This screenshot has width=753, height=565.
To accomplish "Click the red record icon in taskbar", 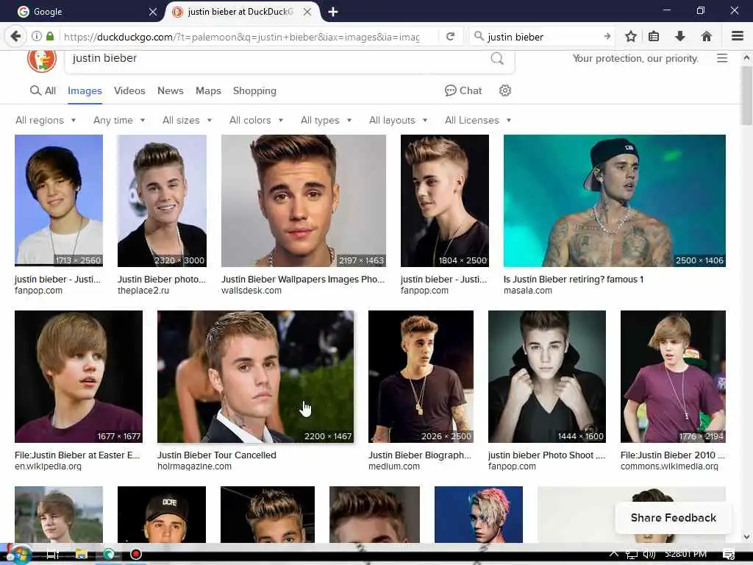I will click(x=136, y=555).
